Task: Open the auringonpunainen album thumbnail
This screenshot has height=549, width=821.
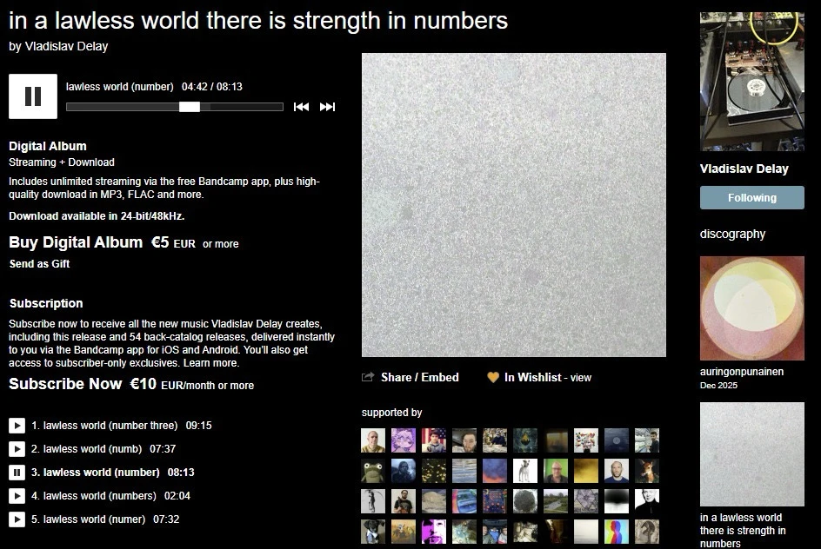Action: 751,308
